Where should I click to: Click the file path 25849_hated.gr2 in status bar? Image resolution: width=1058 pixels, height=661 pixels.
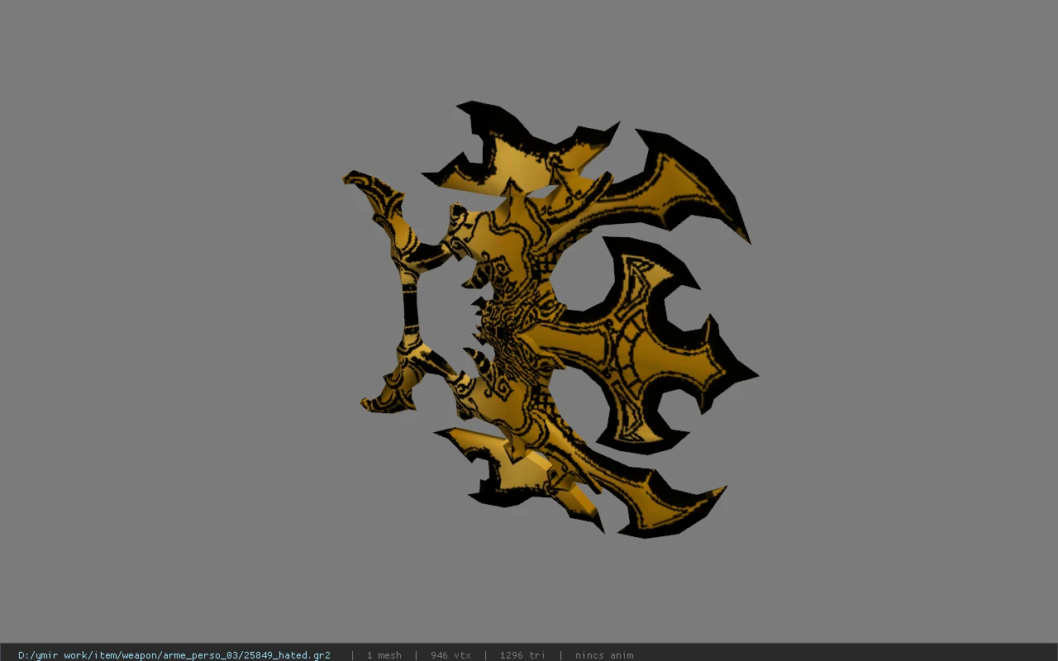pyautogui.click(x=174, y=655)
